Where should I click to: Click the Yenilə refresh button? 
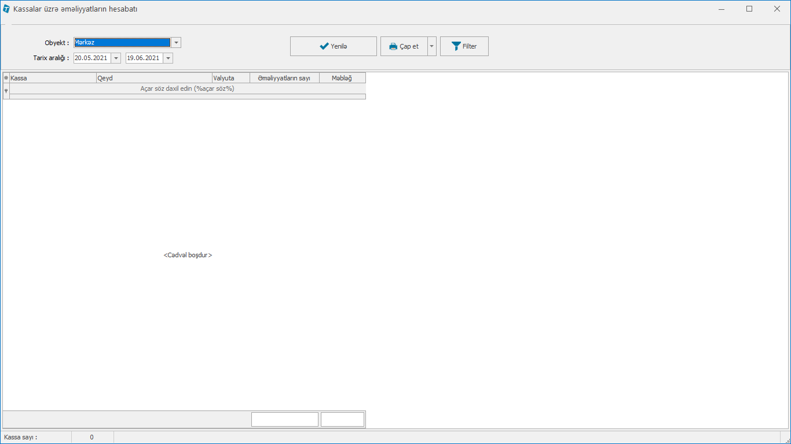(333, 46)
